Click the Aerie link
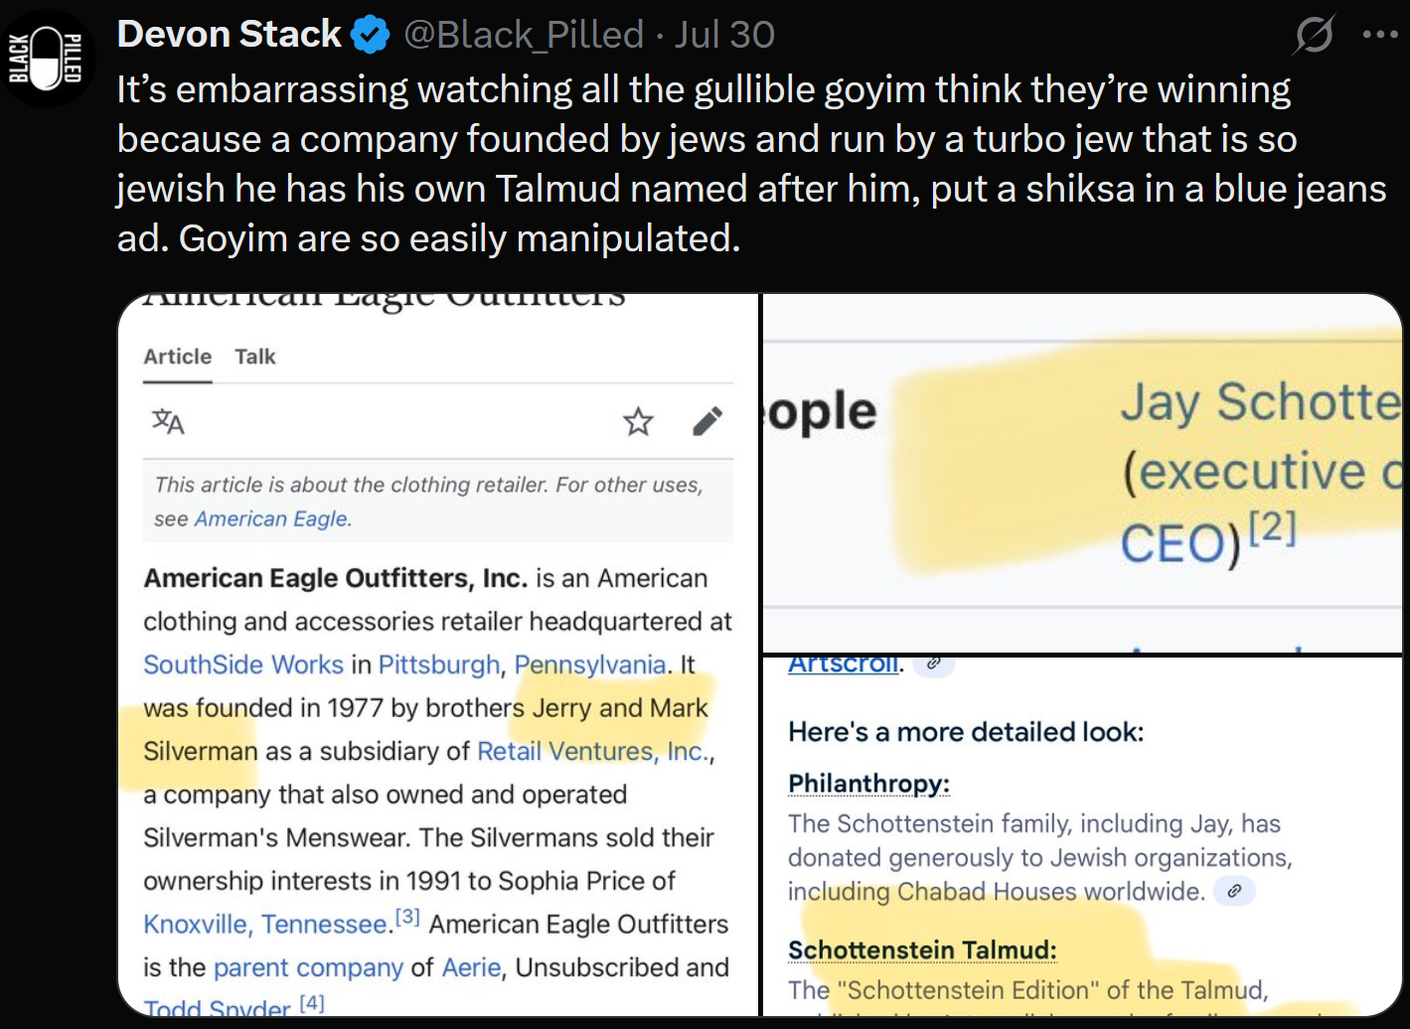The image size is (1410, 1029). pos(471,967)
